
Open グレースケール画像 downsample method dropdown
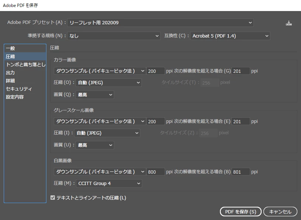(100, 121)
